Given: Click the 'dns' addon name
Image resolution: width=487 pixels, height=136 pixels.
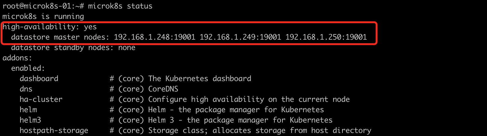Looking at the screenshot, I should 26,89.
